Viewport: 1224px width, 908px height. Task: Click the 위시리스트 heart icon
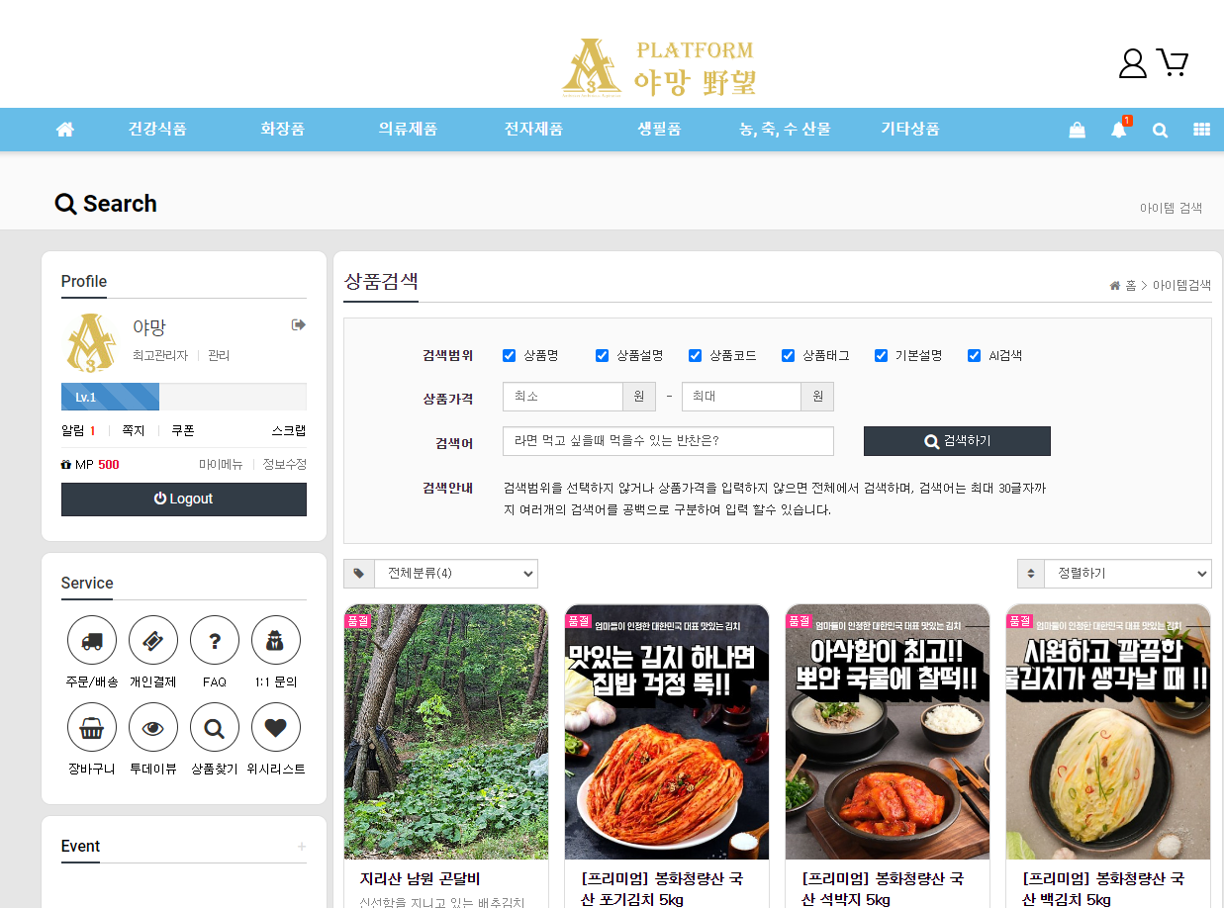tap(276, 728)
